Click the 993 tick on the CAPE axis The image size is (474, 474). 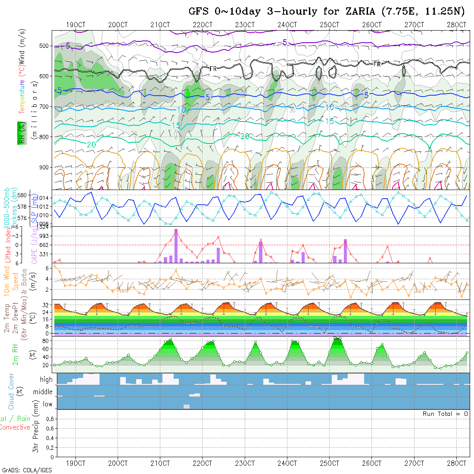44,236
